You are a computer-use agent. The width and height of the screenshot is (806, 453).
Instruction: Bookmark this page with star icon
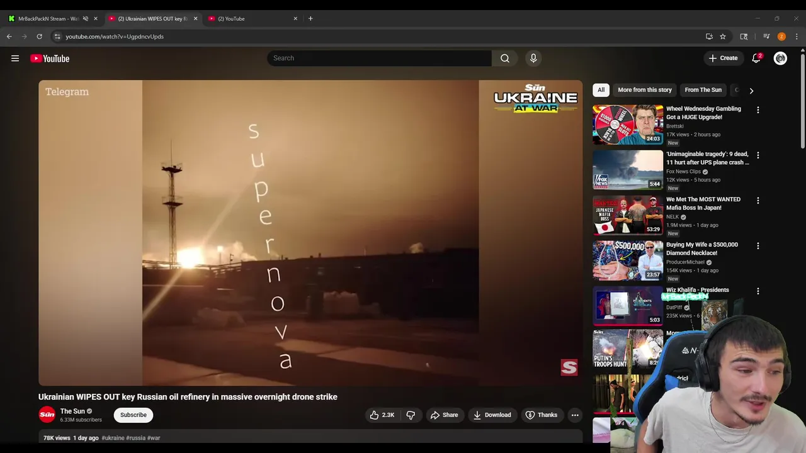tap(723, 36)
